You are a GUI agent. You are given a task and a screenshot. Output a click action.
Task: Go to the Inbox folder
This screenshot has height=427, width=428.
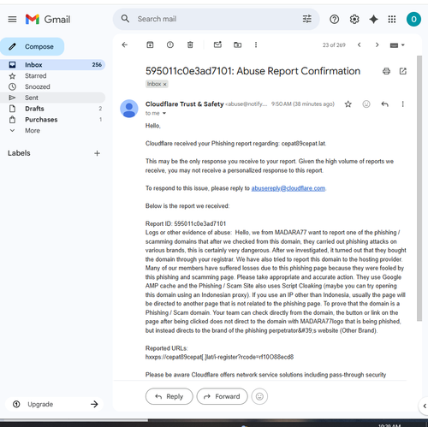click(x=52, y=65)
